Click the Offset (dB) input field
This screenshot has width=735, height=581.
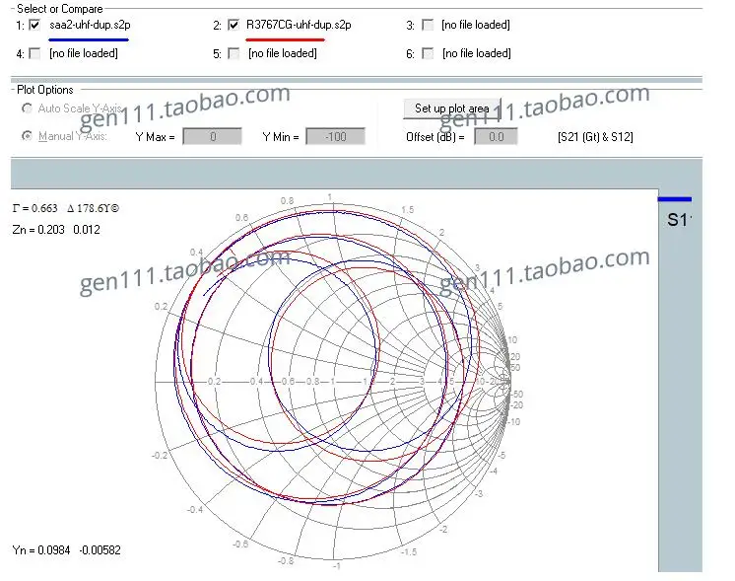tap(496, 136)
